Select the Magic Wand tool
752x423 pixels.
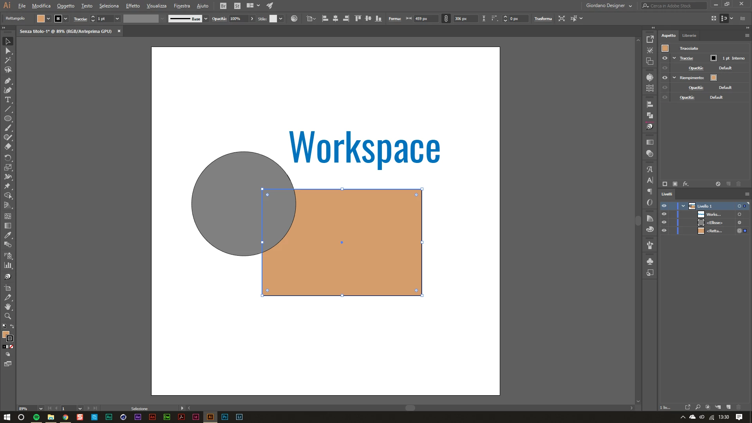pos(7,60)
